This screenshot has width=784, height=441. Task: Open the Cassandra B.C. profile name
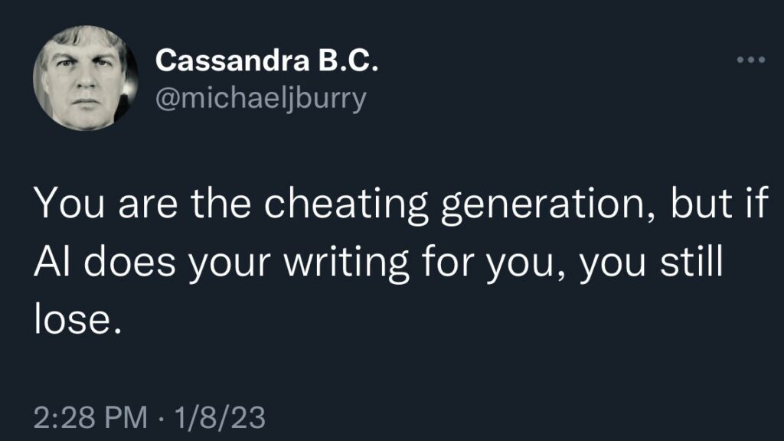coord(266,62)
